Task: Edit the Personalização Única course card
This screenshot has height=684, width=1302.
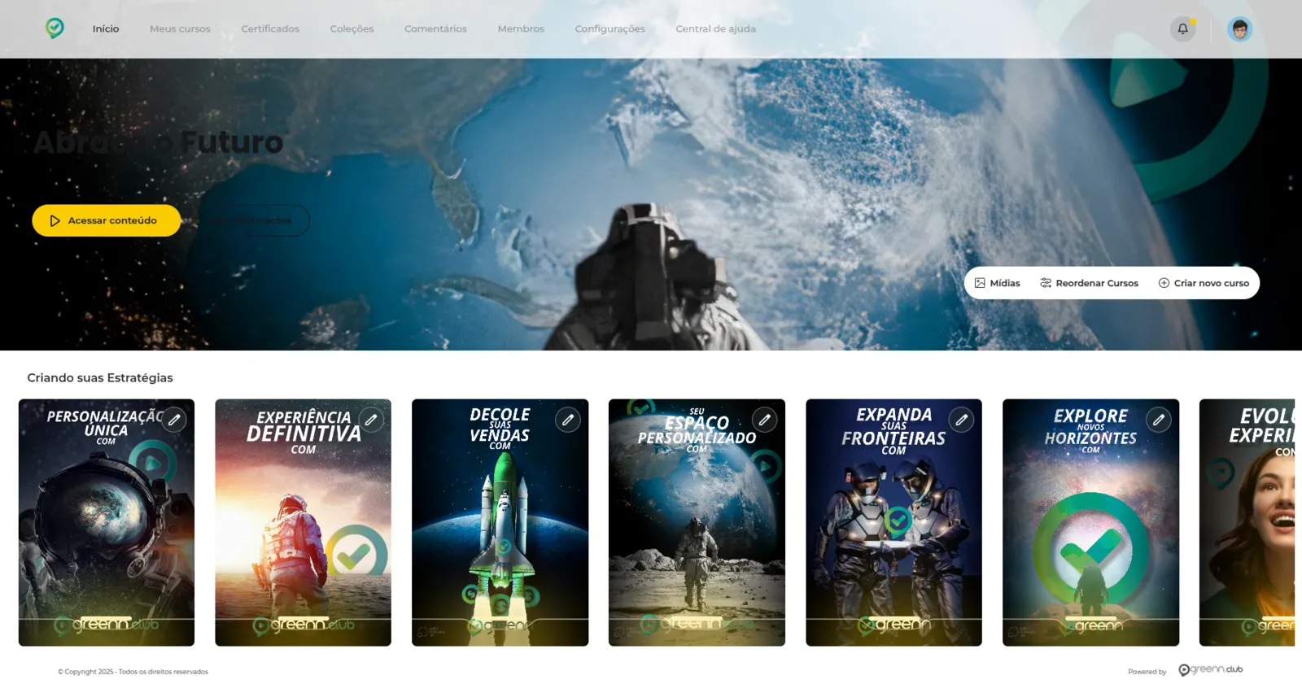Action: coord(174,420)
